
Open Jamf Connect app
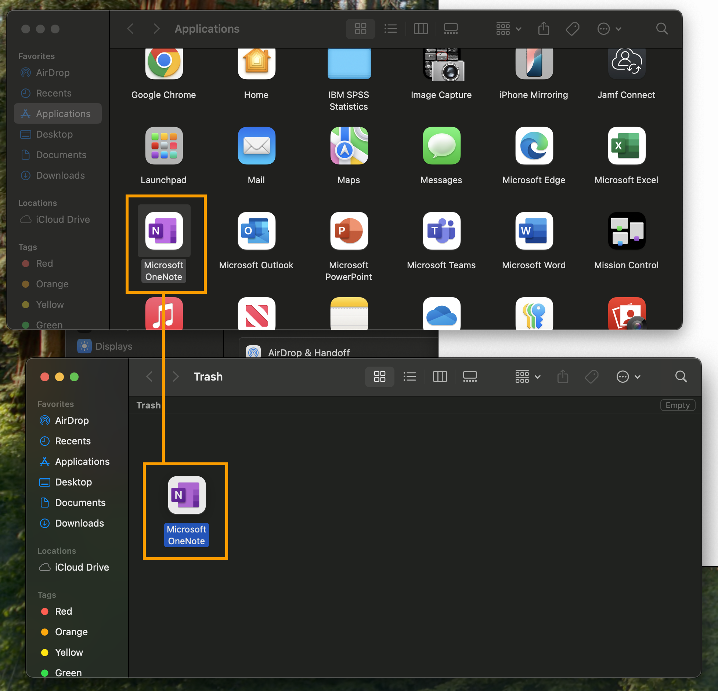tap(627, 63)
